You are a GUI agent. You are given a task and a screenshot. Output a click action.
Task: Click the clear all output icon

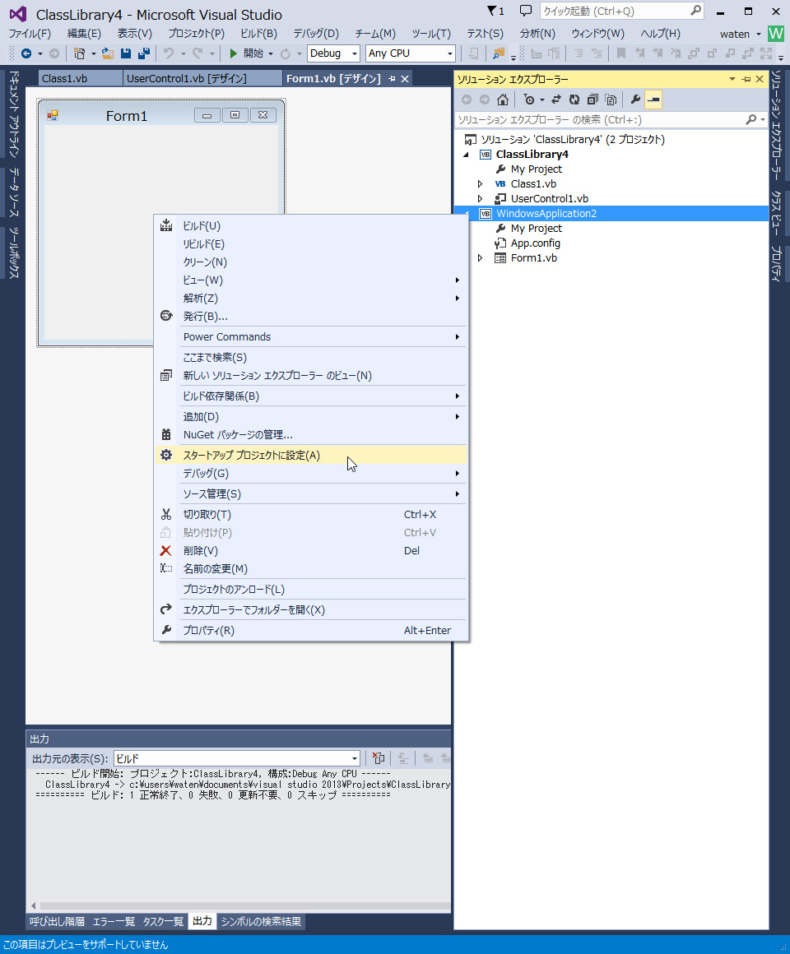(x=379, y=758)
